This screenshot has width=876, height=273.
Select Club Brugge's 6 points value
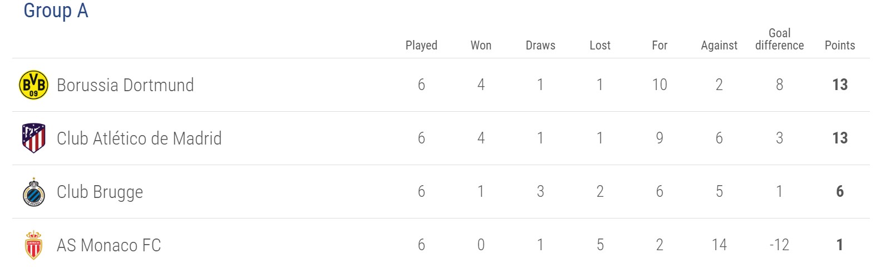[840, 192]
